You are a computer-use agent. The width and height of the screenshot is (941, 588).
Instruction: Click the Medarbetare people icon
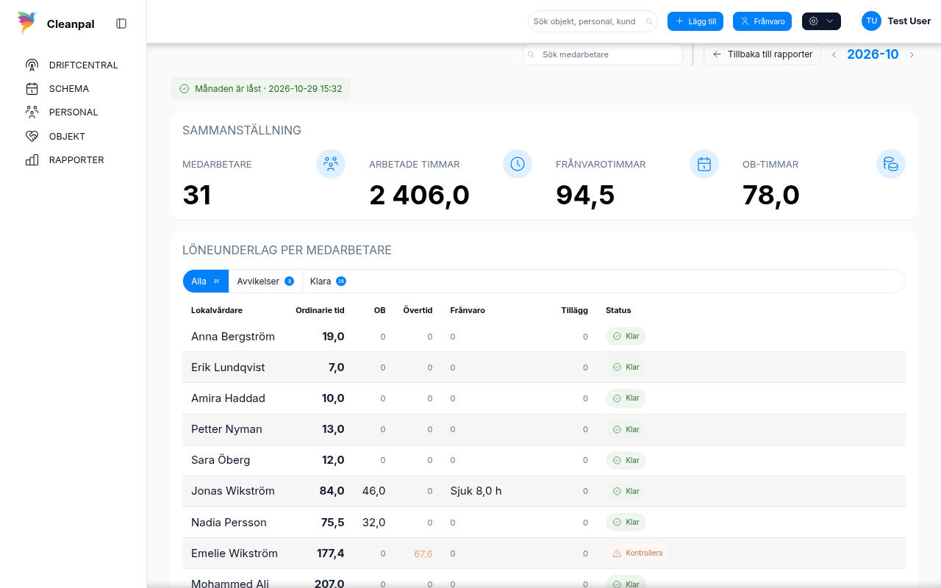331,164
